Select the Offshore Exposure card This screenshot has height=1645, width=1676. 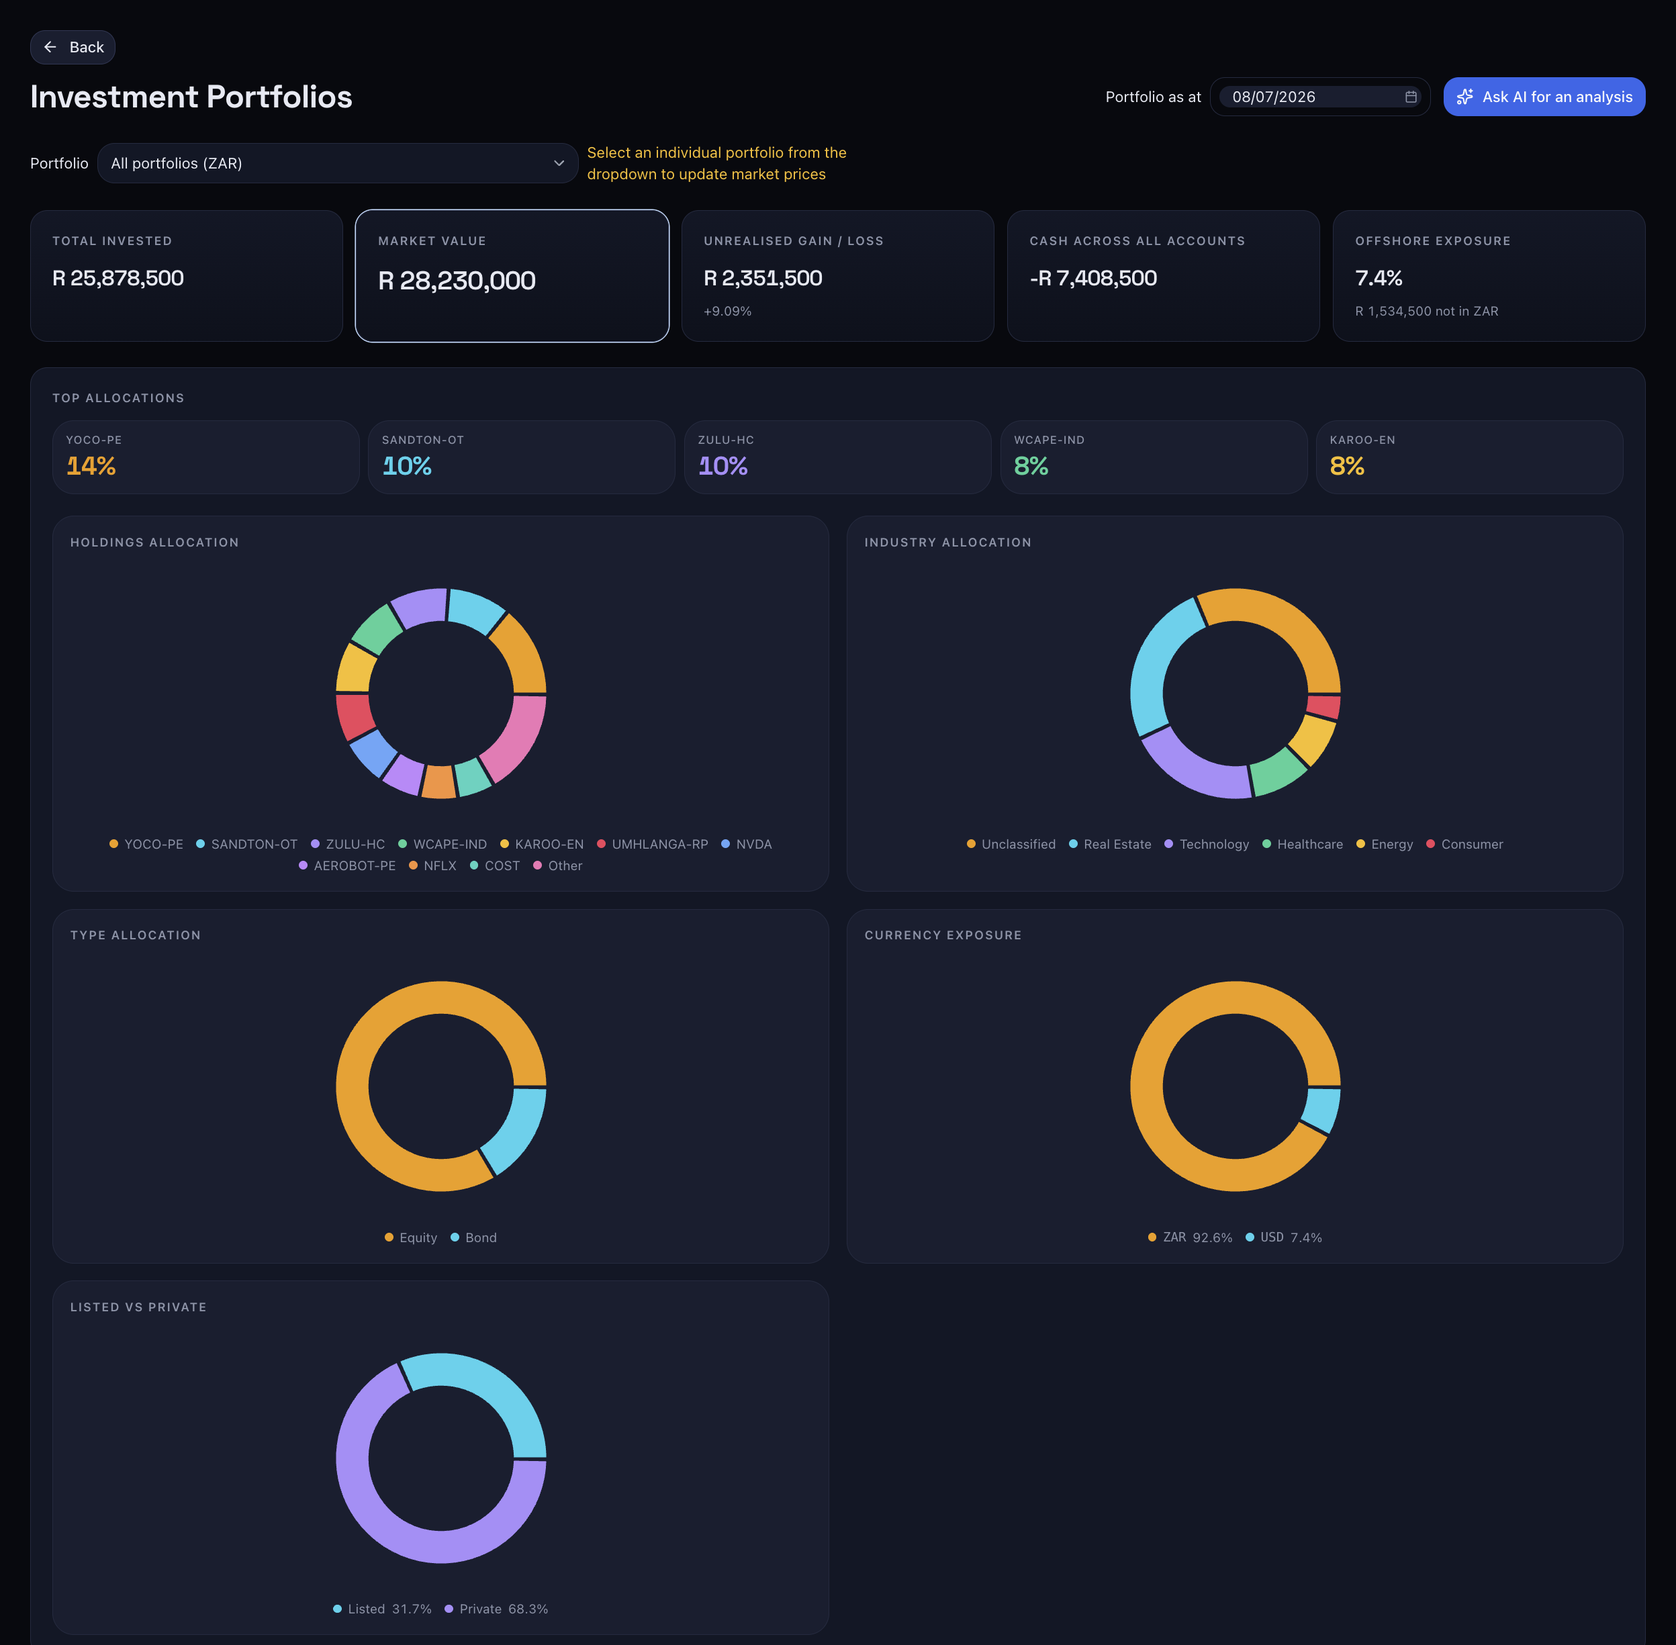coord(1489,275)
